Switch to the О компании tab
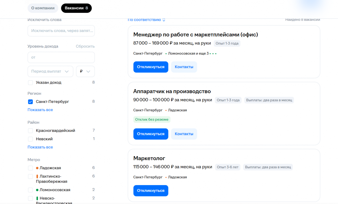The image size is (338, 204). (43, 8)
